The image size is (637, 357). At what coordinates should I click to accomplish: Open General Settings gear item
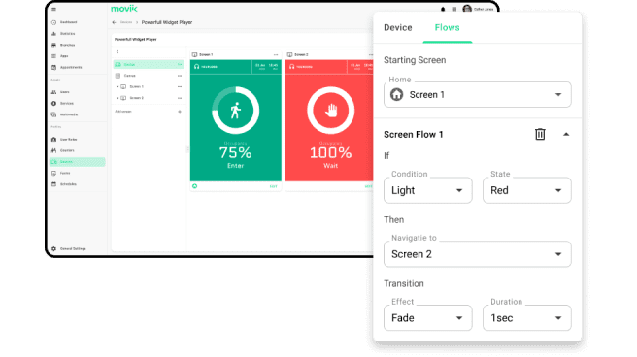click(69, 248)
